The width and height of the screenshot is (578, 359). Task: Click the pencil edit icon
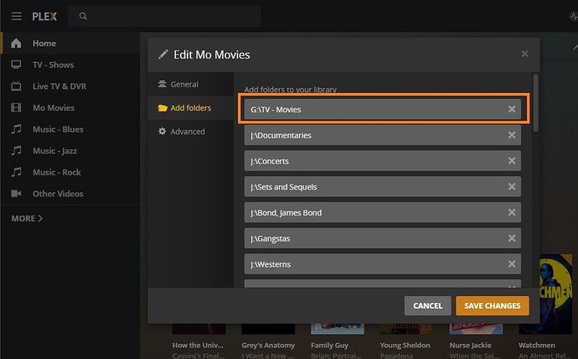click(x=163, y=55)
